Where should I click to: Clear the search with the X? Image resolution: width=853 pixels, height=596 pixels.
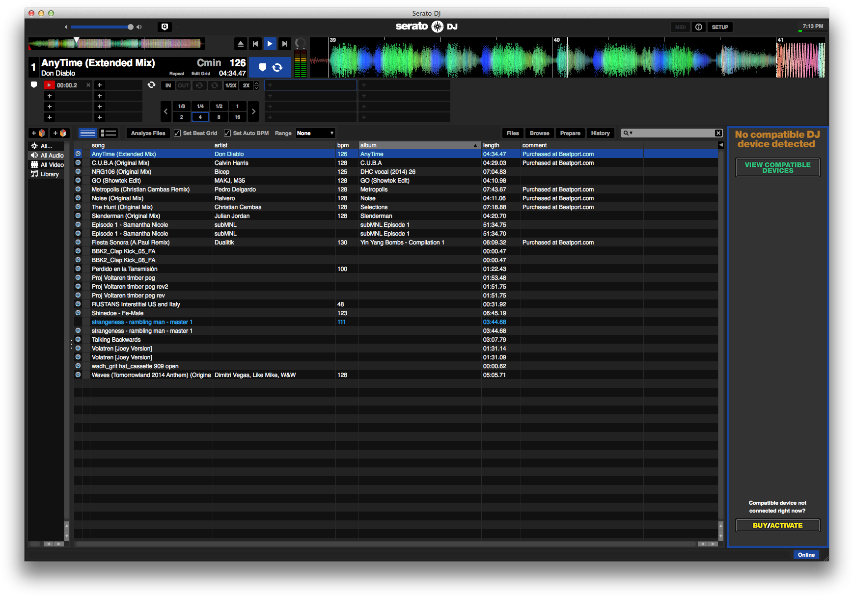[x=718, y=133]
